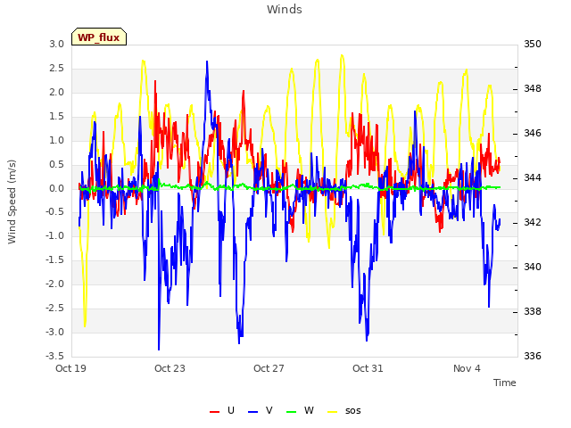Click the 336 right axis value
This screenshot has width=571, height=428.
pyautogui.click(x=533, y=356)
